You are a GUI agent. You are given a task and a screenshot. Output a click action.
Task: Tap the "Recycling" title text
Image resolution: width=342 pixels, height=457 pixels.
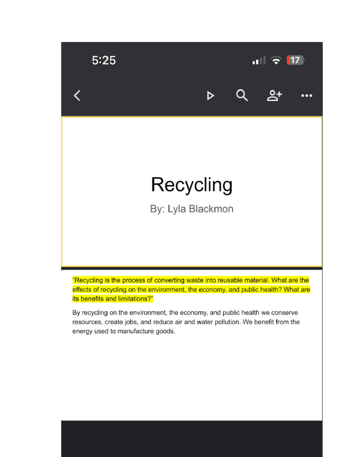(191, 185)
